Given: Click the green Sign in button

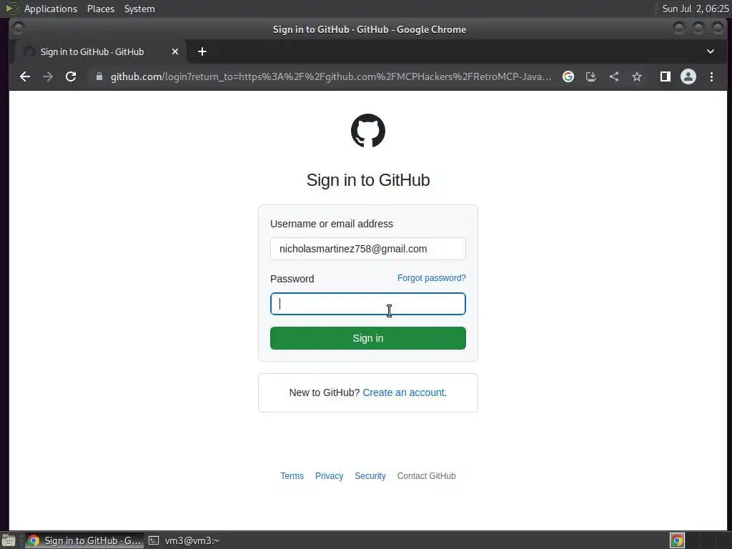Looking at the screenshot, I should coord(368,338).
